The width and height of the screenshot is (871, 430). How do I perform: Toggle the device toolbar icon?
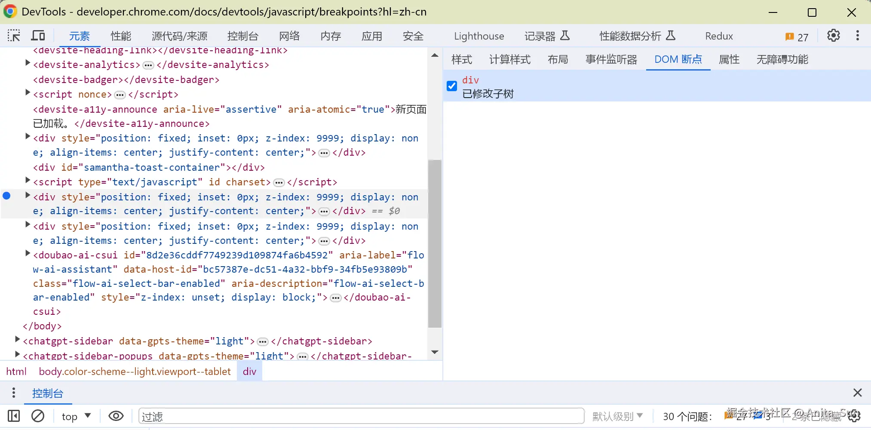click(x=38, y=36)
